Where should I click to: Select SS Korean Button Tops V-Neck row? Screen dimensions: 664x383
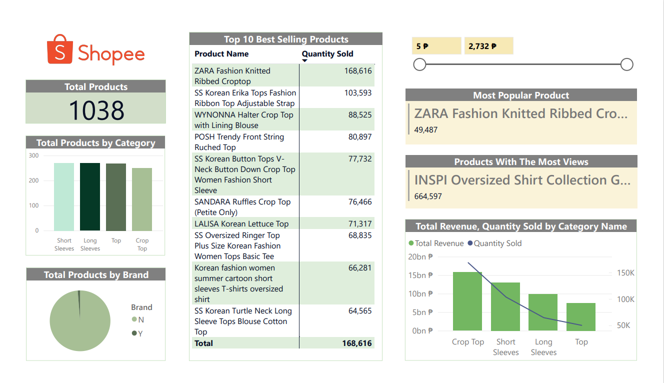pyautogui.click(x=283, y=174)
